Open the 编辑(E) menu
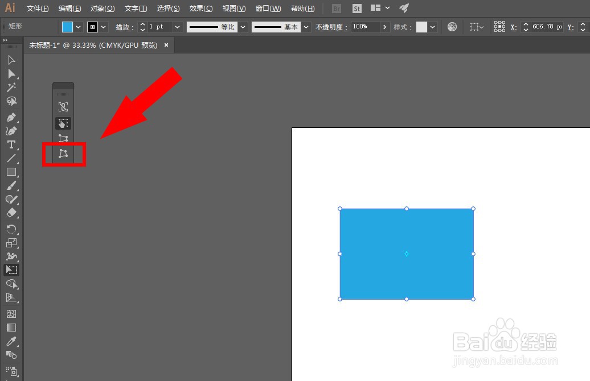This screenshot has width=590, height=381. (x=69, y=9)
